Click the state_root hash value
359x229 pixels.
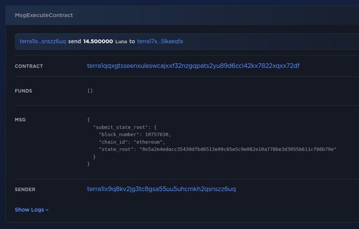(x=238, y=149)
